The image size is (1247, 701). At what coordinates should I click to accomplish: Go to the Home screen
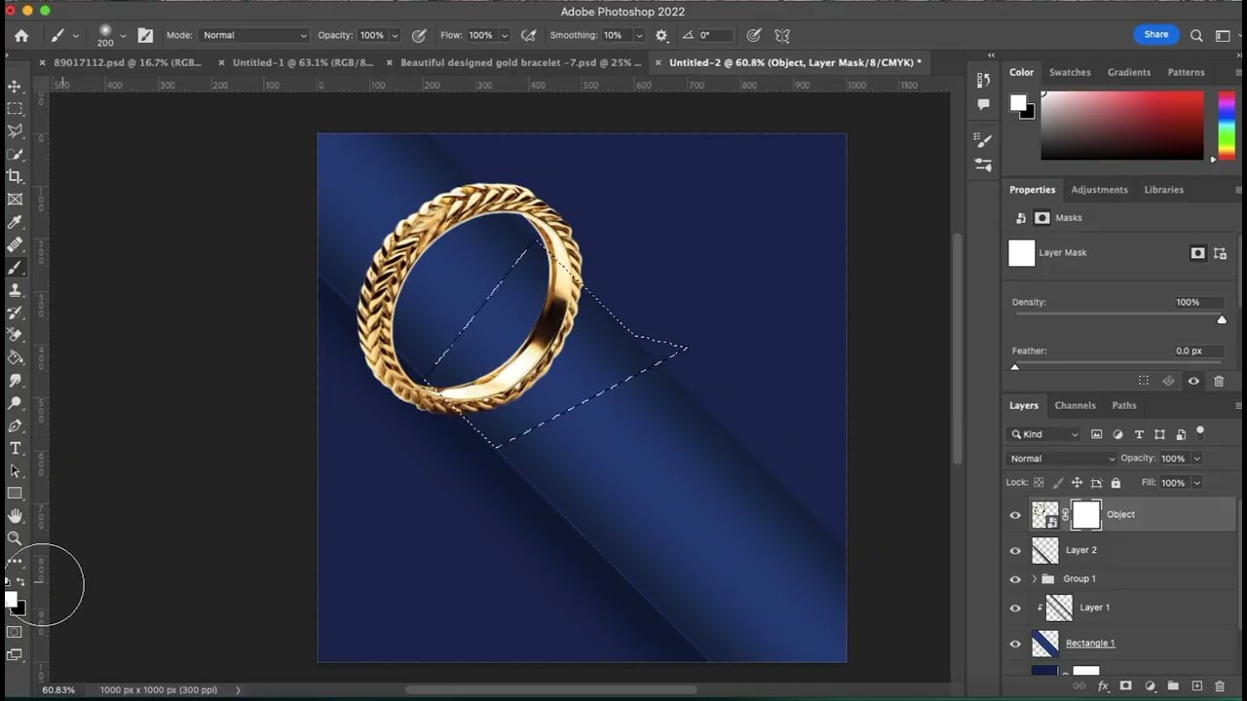21,35
